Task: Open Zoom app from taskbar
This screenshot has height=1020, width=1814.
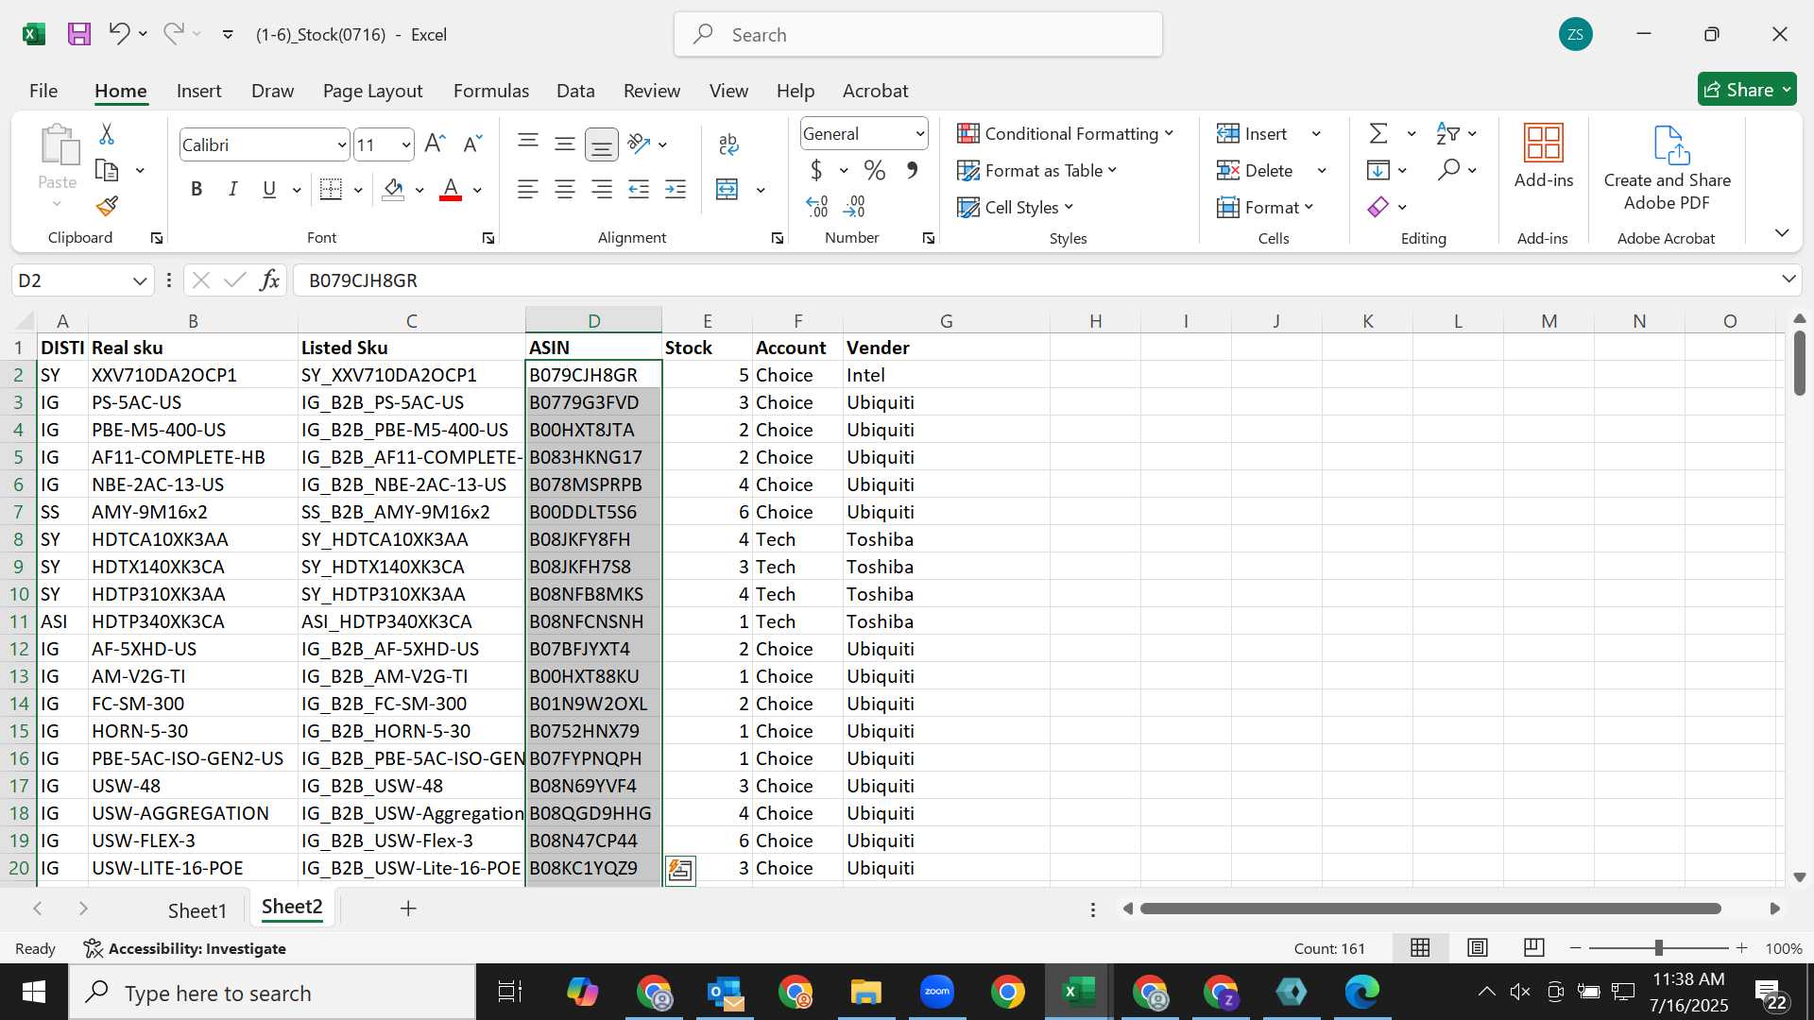Action: click(937, 992)
